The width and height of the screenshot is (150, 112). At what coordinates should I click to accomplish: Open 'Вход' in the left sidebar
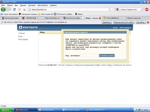tap(20, 36)
